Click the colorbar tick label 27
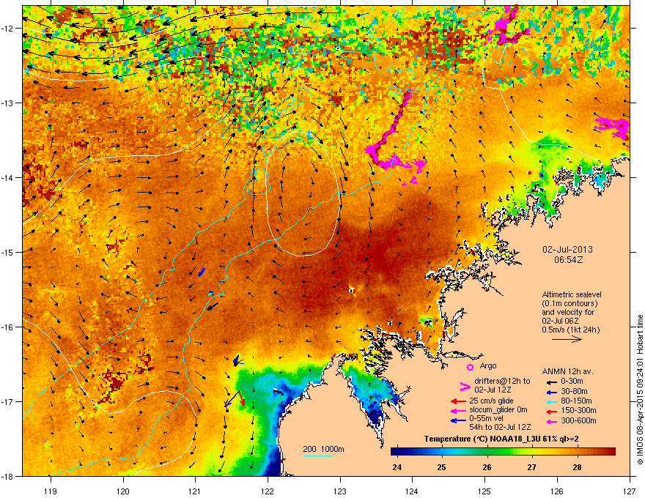The image size is (645, 498). (x=532, y=467)
